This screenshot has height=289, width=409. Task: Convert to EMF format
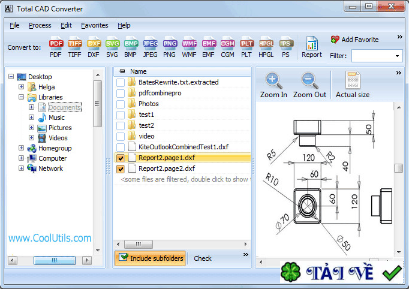pos(209,47)
